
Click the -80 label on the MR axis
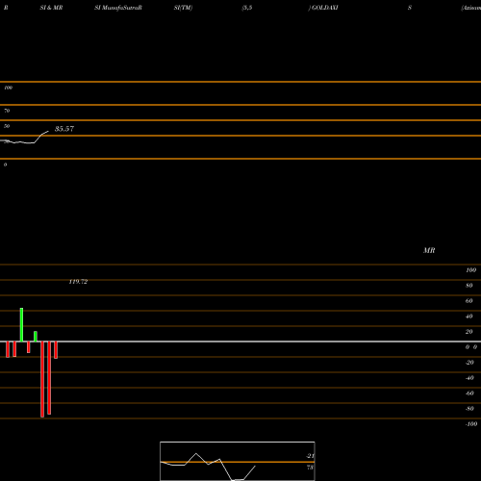469,409
